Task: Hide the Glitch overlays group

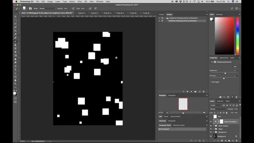Action: (211, 126)
